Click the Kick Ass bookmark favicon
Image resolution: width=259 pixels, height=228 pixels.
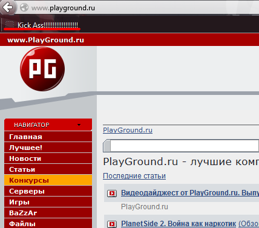10,25
